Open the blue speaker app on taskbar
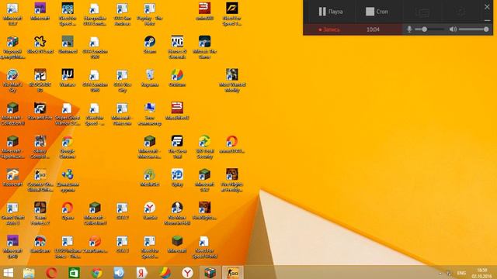The height and width of the screenshot is (279, 497). (x=119, y=273)
